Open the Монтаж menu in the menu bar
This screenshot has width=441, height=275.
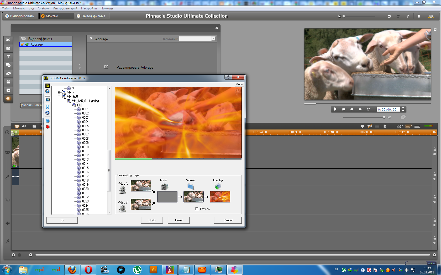pos(19,8)
